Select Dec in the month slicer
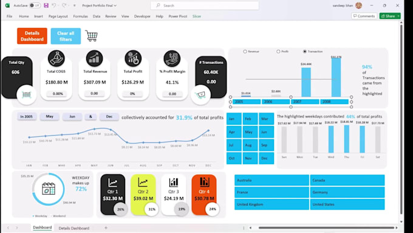 click(x=266, y=158)
